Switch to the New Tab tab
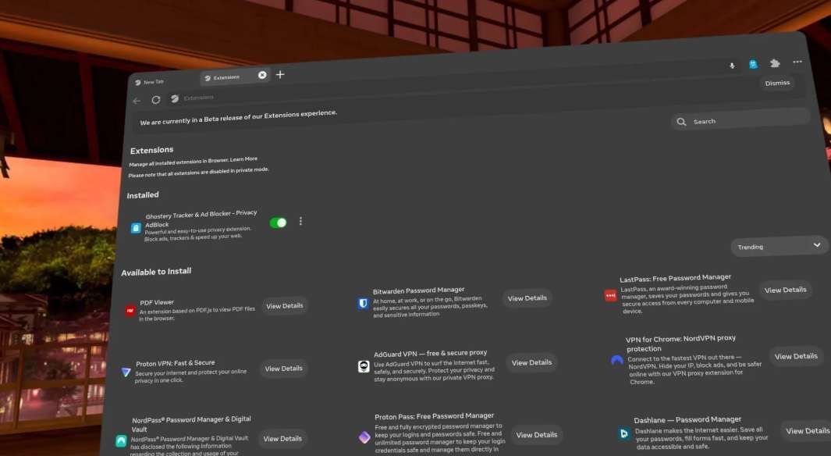 154,81
